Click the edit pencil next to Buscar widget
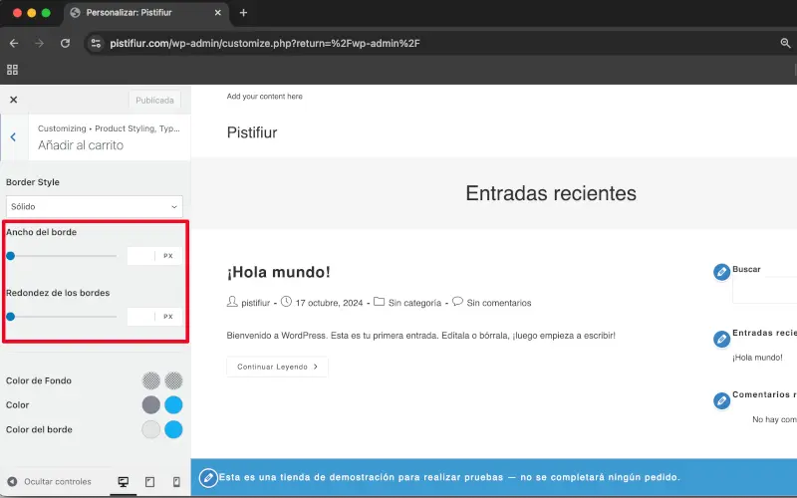Viewport: 797px width, 498px height. click(721, 272)
